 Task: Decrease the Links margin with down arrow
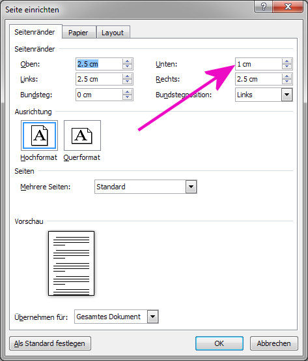(127, 82)
